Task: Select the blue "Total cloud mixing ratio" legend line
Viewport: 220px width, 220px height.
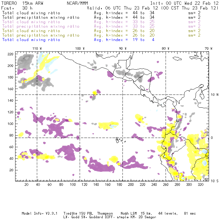Action: (31, 40)
